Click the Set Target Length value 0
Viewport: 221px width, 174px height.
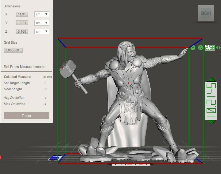click(x=45, y=83)
